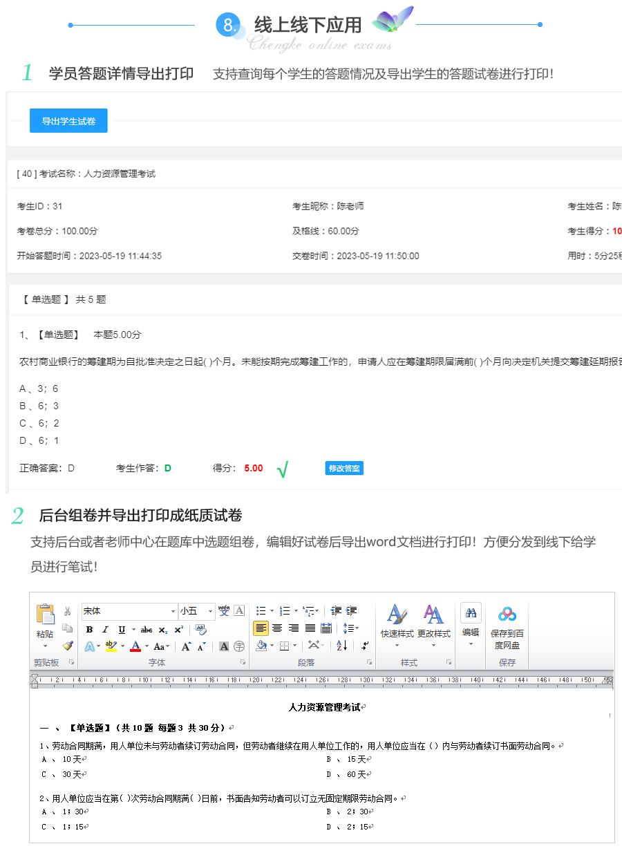Screen dimensions: 622x853
Task: Toggle Italic formatting
Action: (105, 629)
